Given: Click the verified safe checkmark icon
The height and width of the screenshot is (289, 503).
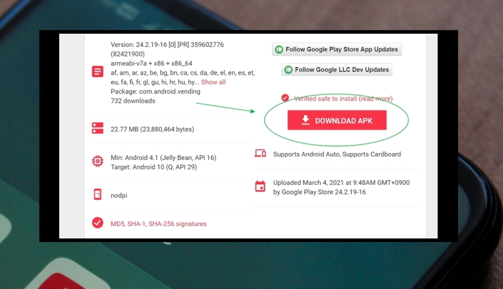Looking at the screenshot, I should (285, 98).
